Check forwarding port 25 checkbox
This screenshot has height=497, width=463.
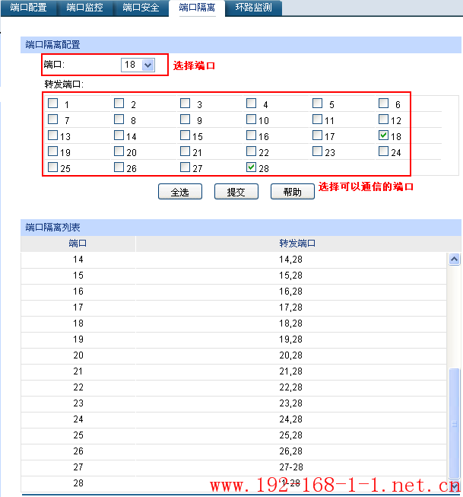coord(53,167)
